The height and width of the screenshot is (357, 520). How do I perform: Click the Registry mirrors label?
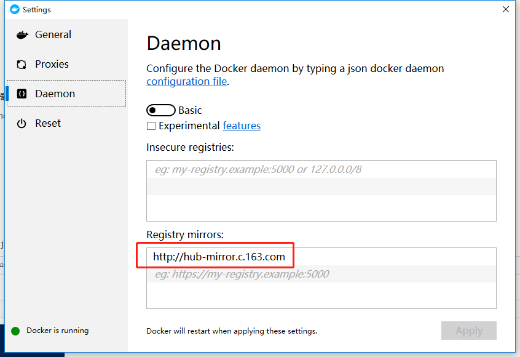pos(185,235)
